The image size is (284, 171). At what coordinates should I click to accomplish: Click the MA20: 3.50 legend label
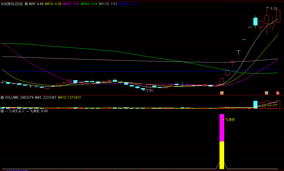(x=71, y=4)
